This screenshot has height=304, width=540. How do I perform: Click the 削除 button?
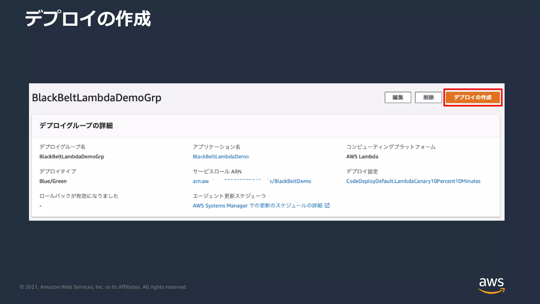click(428, 97)
